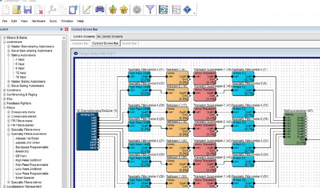Select the 16 Input tree item

click(x=21, y=77)
